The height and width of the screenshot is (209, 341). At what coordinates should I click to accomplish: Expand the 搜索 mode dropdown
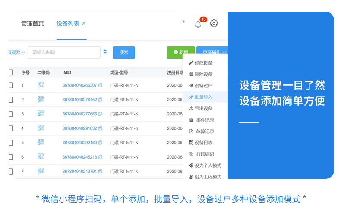[x=17, y=52]
